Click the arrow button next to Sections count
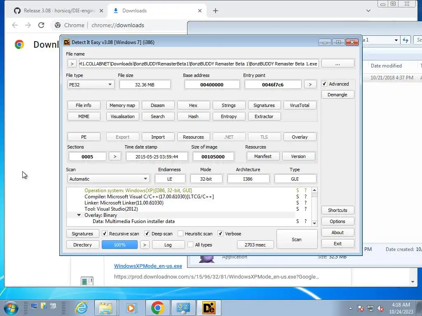 pos(115,156)
